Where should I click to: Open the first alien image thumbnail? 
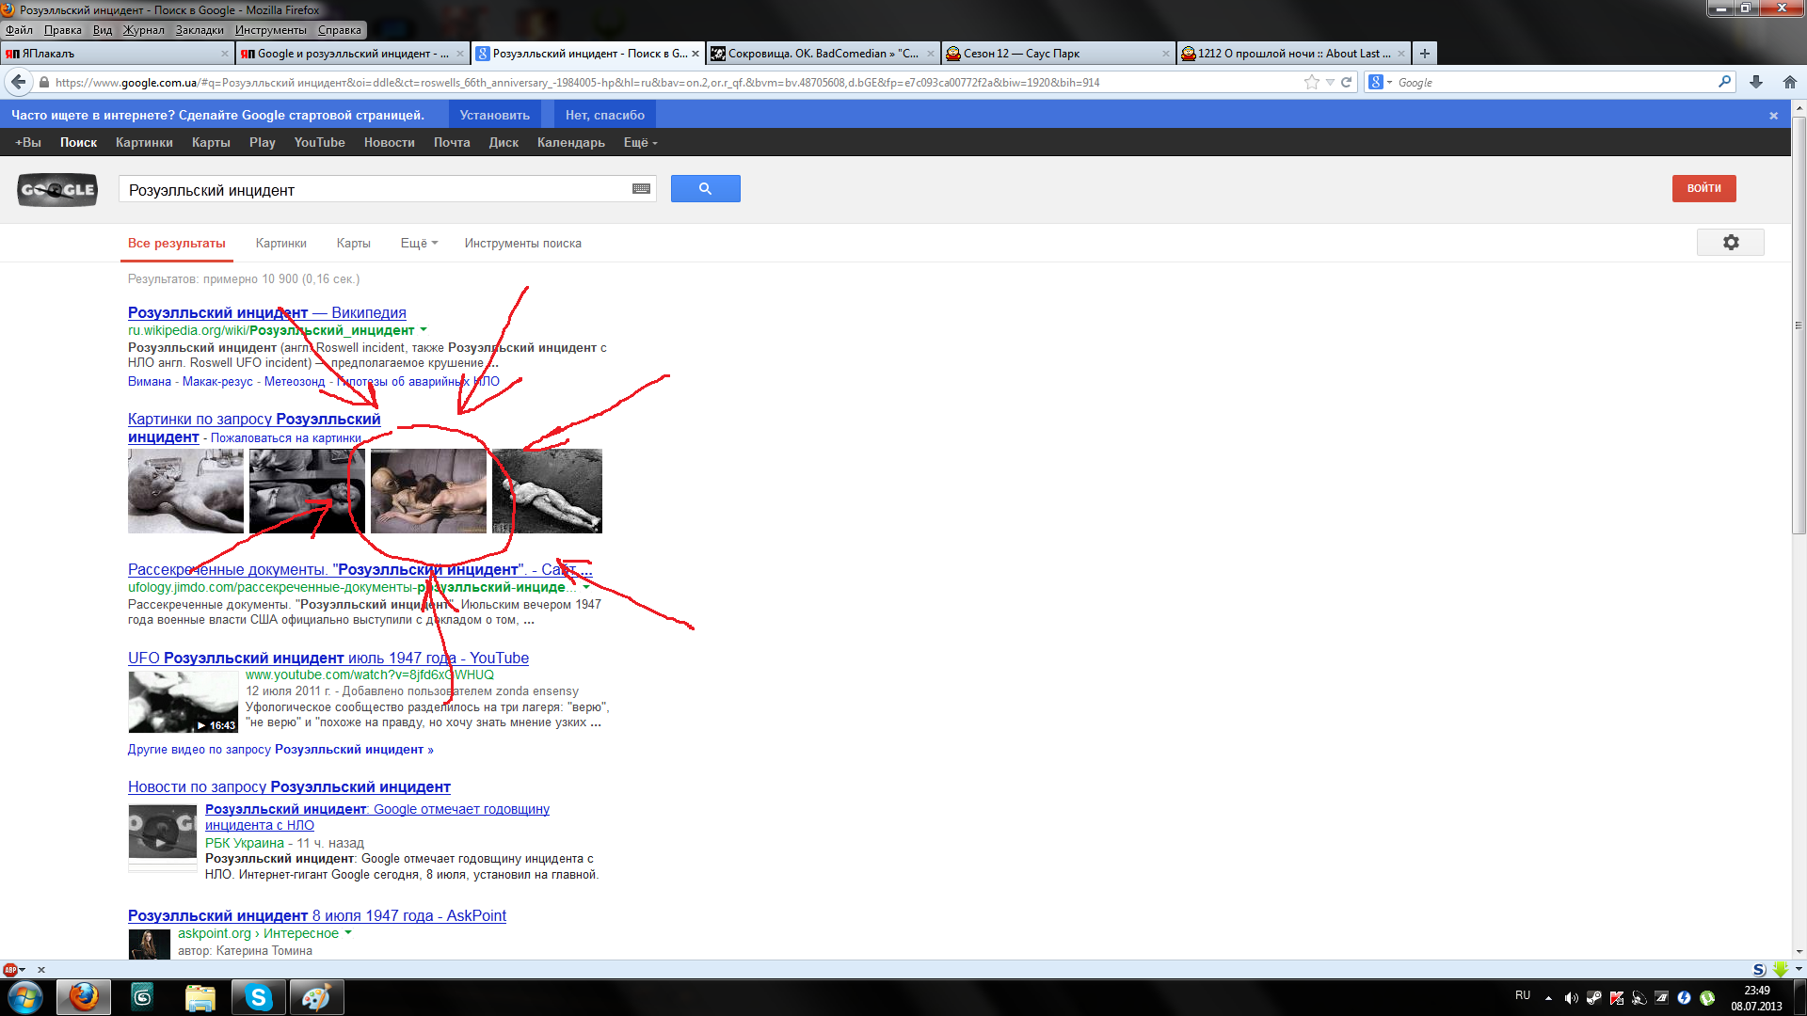tap(185, 491)
